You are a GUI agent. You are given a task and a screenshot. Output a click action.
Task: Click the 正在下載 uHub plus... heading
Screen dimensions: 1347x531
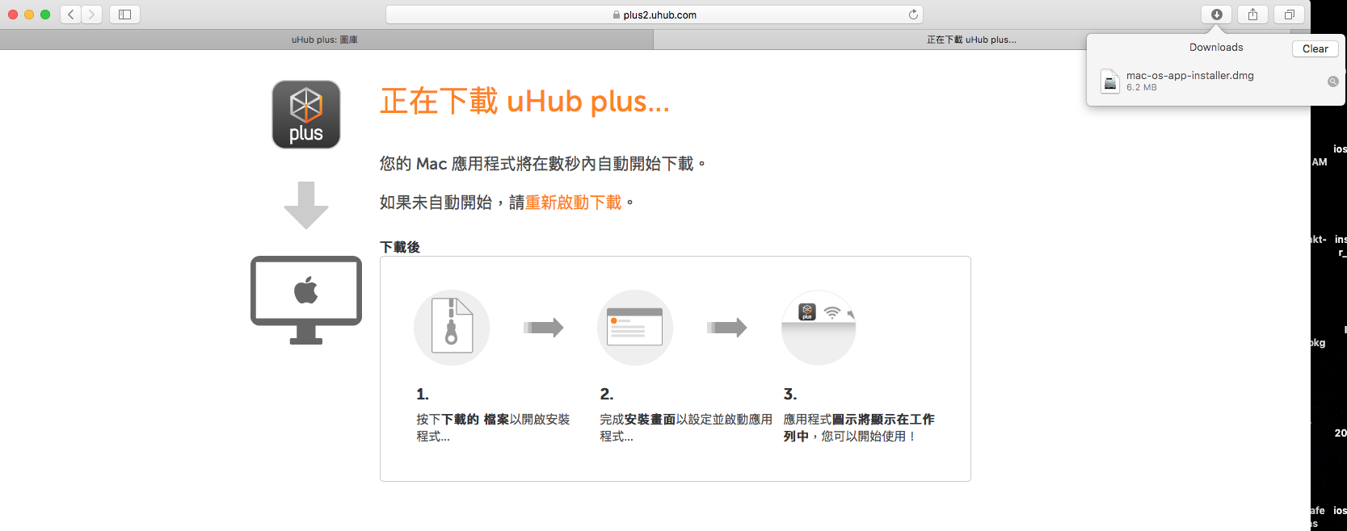(525, 102)
